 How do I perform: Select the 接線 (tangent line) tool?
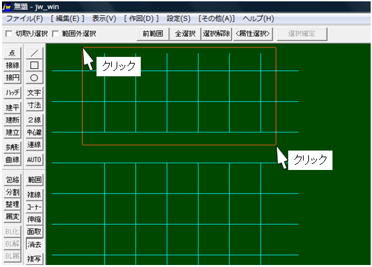coord(12,65)
